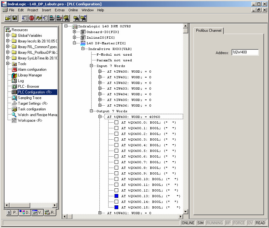This screenshot has width=269, height=228.
Task: Select the Tools folder icon
Action: coord(14,64)
